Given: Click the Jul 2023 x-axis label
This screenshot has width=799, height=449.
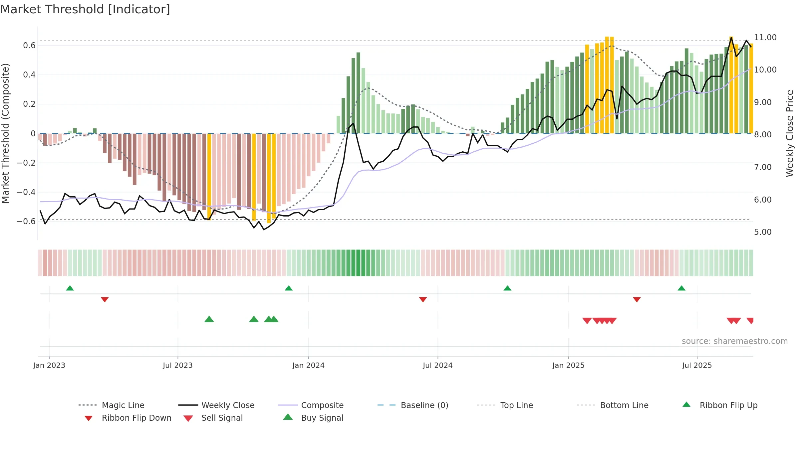Looking at the screenshot, I should (x=178, y=365).
